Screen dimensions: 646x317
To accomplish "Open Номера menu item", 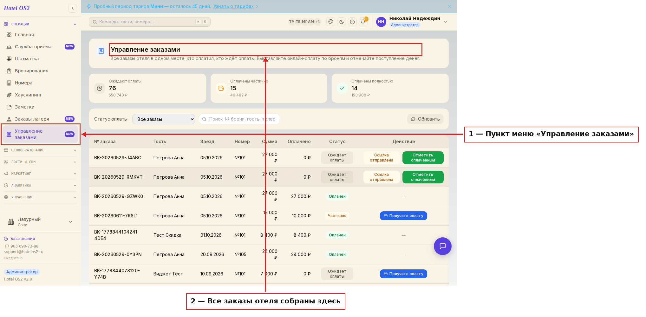I will click(x=40, y=83).
